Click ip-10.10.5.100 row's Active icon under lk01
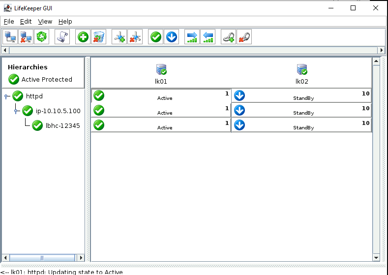Viewport: 388px width, 275px height. [99, 110]
